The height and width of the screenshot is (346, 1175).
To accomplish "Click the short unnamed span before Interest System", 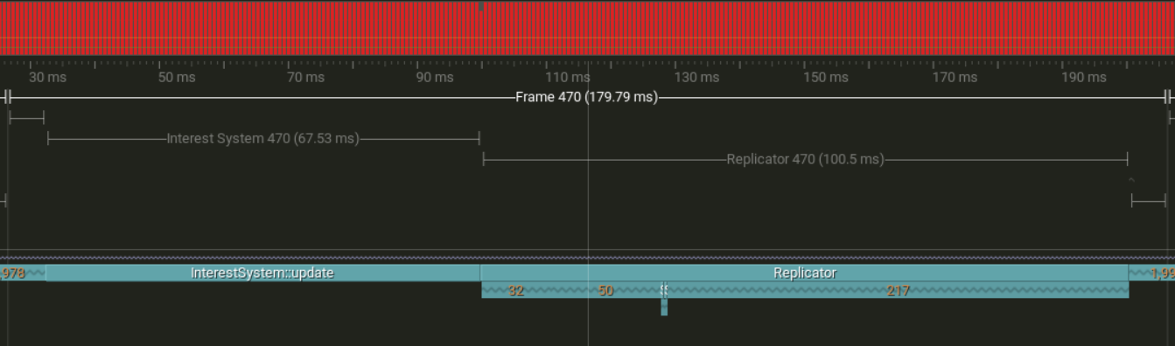I will 26,117.
